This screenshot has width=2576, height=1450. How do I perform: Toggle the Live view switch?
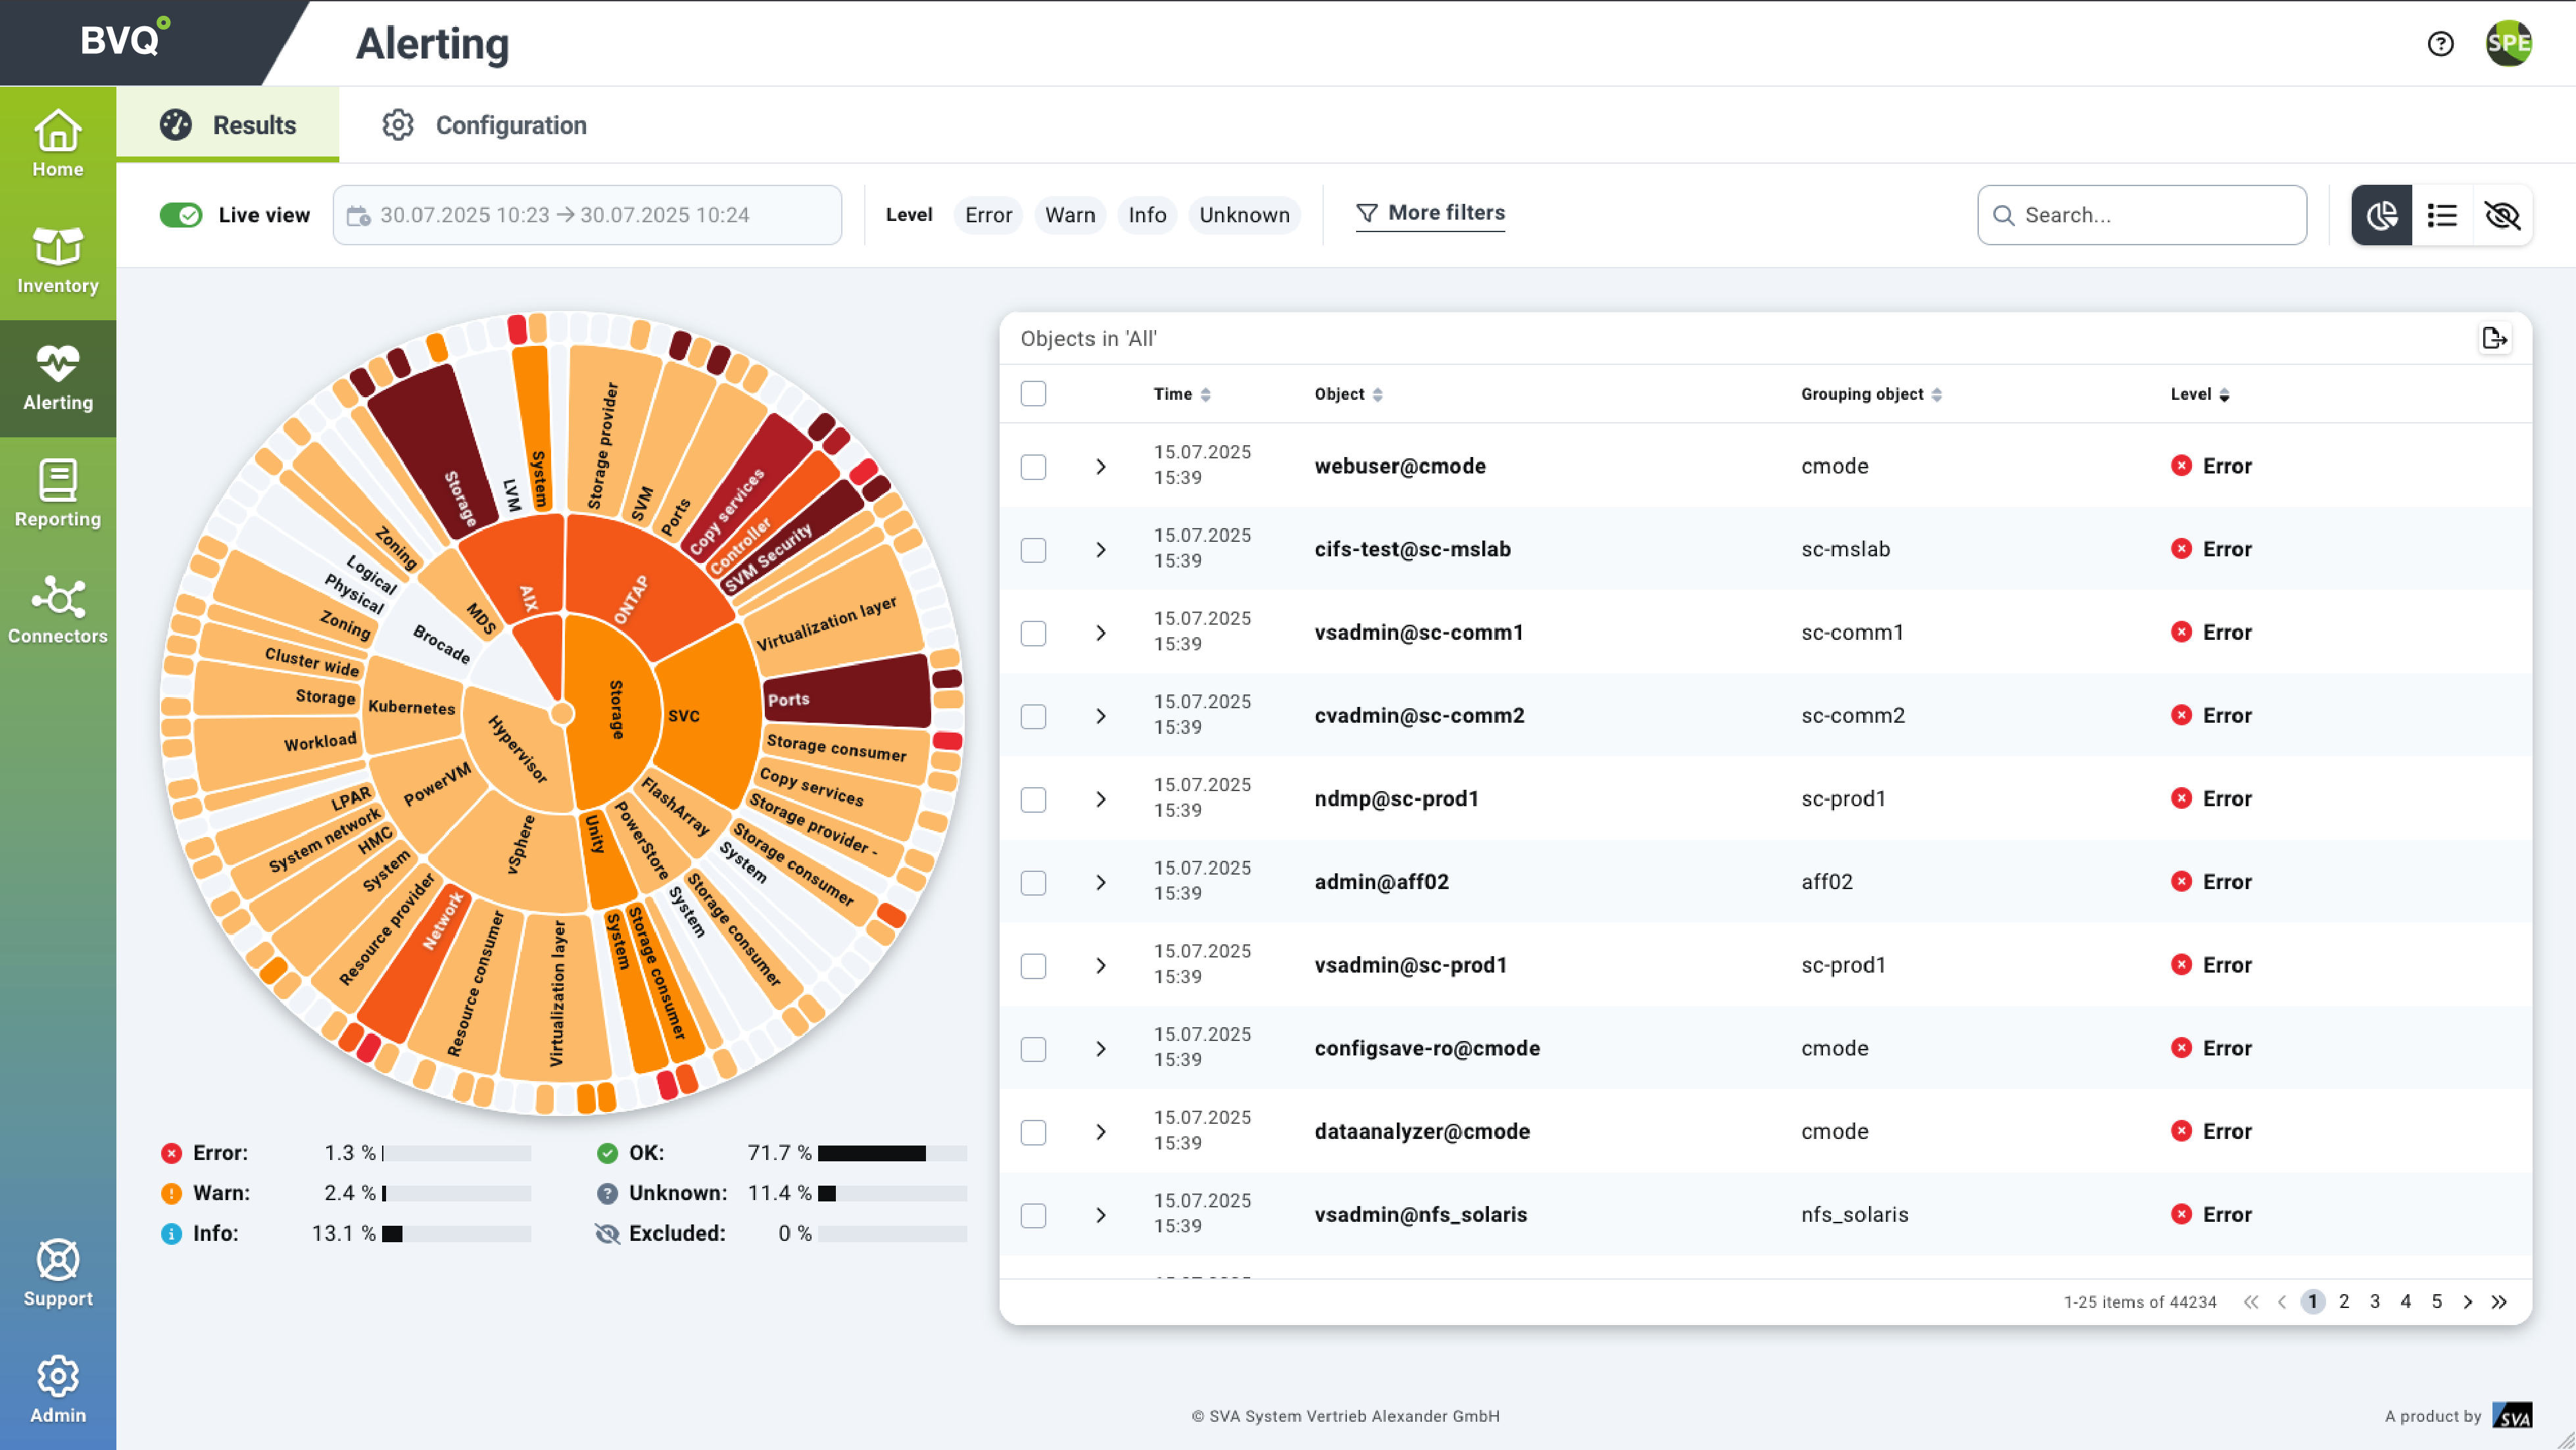(182, 215)
